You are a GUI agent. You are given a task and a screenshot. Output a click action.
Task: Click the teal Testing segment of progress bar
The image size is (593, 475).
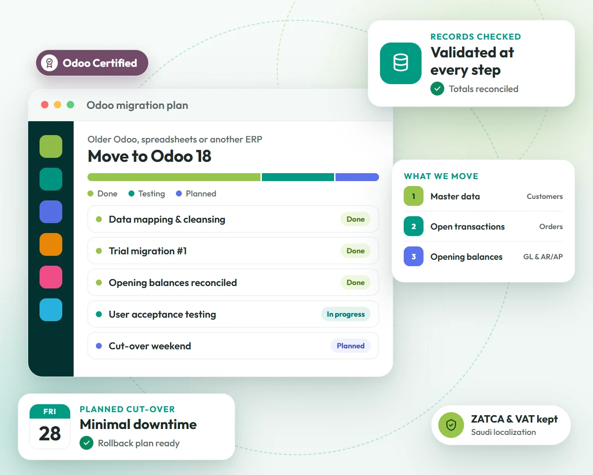298,177
